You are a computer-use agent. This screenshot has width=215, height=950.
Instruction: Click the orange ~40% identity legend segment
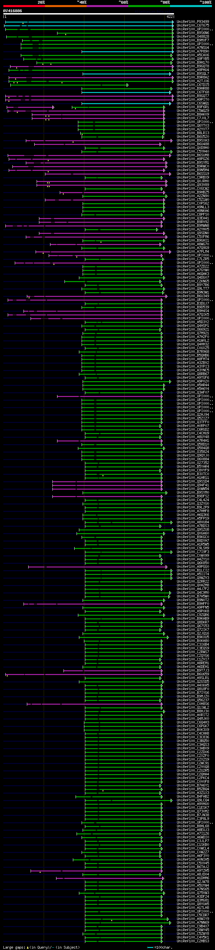click(x=66, y=6)
